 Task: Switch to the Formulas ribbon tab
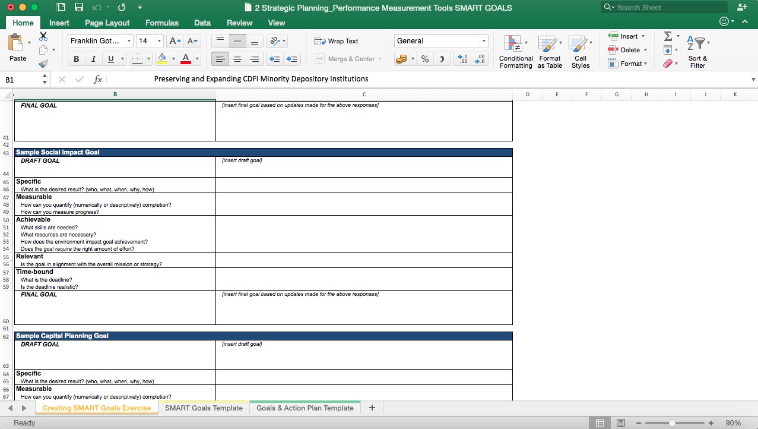click(x=161, y=23)
